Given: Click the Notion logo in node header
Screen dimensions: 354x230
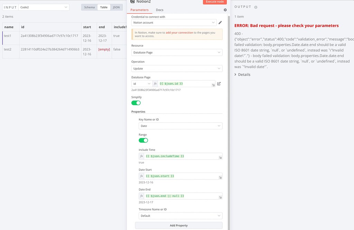Looking at the screenshot, I should 132,2.
